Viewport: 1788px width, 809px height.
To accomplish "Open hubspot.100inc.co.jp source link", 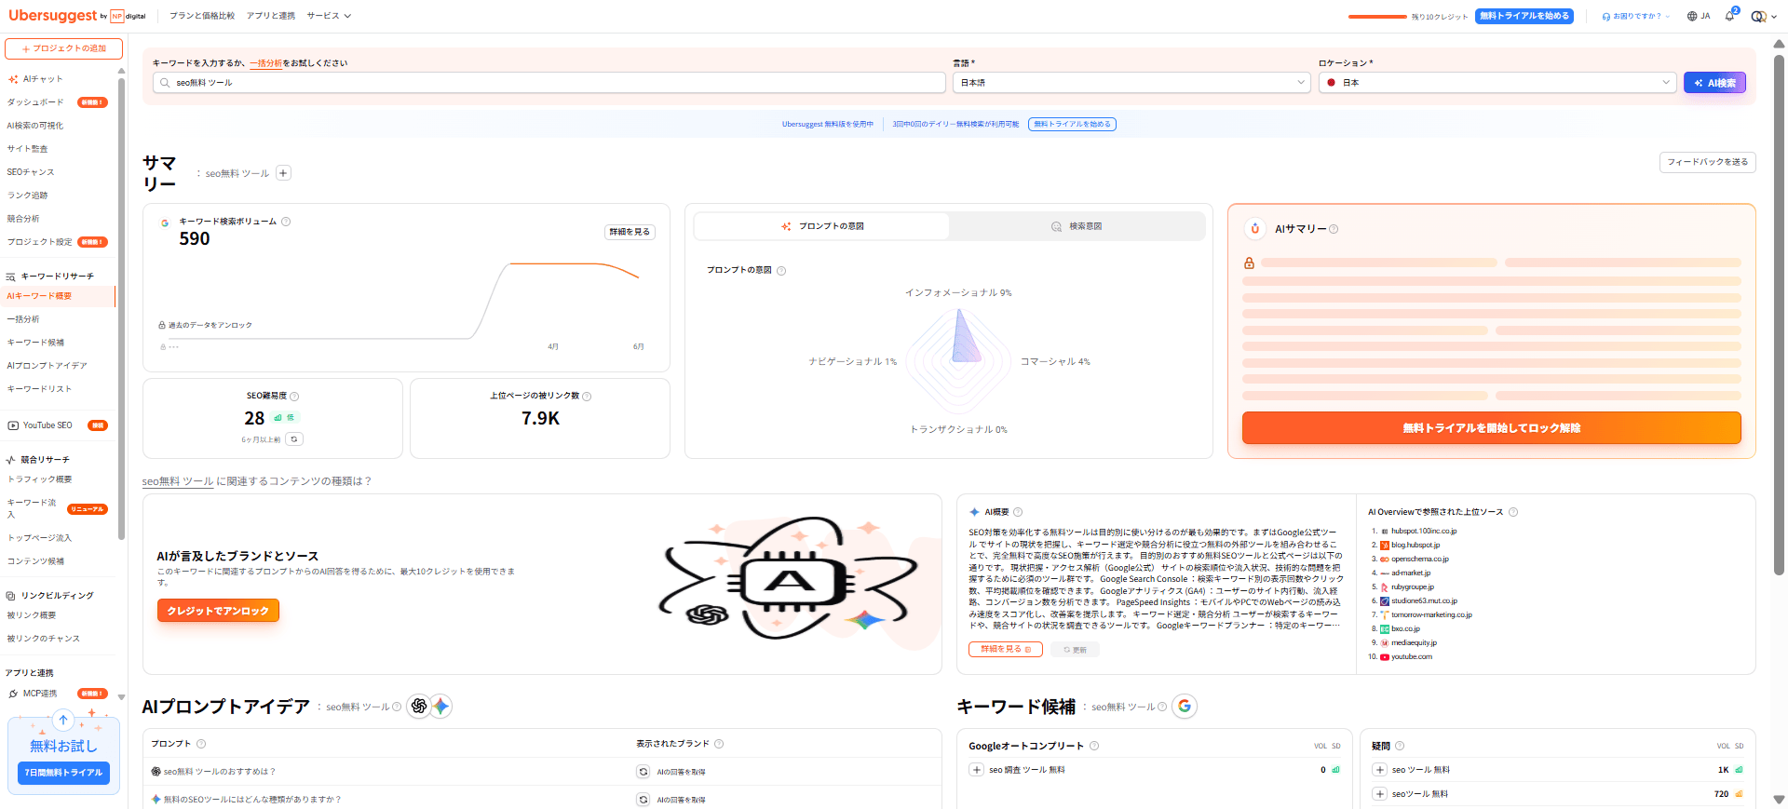I will coord(1424,532).
